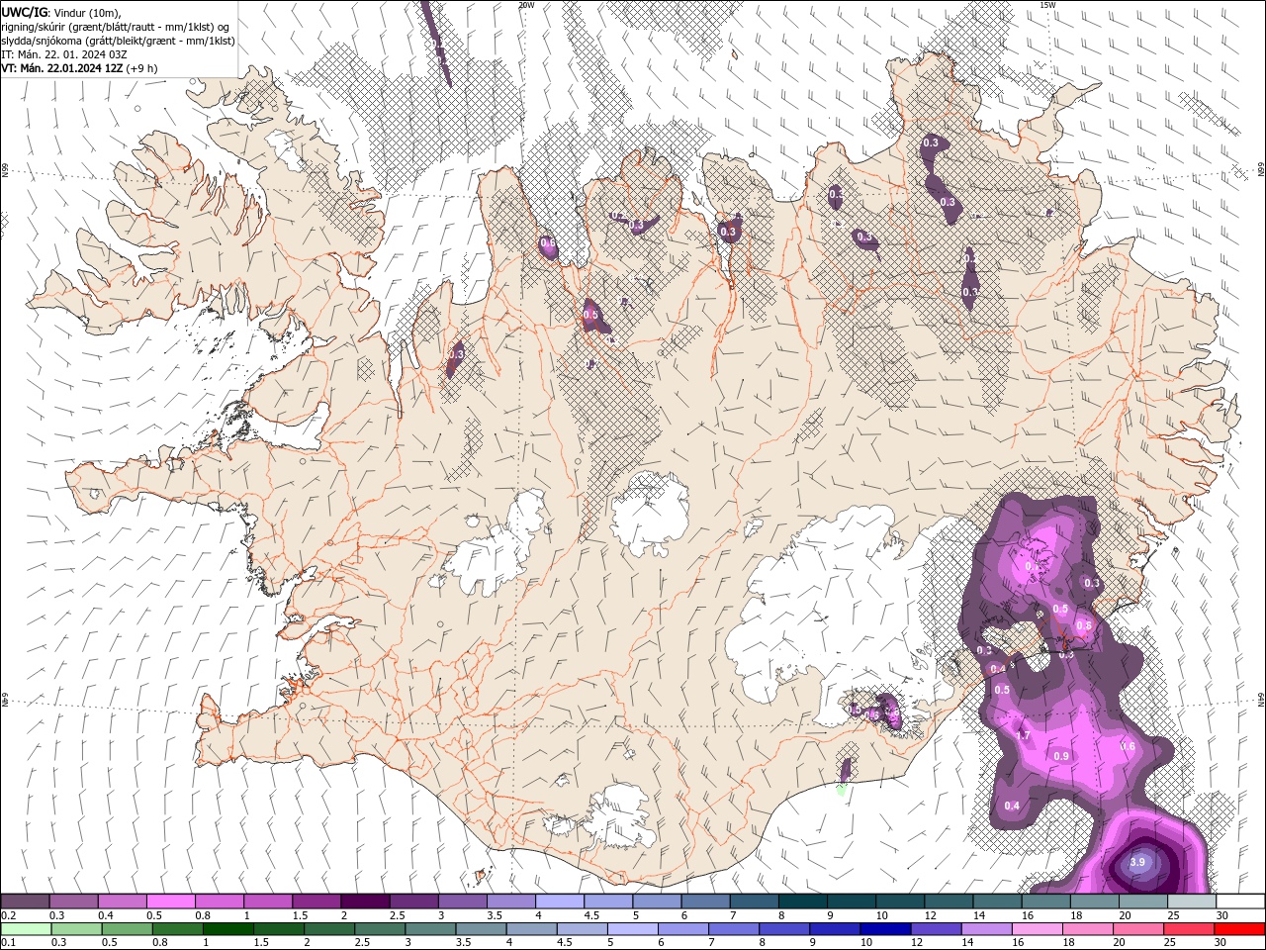
Task: Pick the pale green swatch between 0.1 and 0.3
Action: [26, 928]
